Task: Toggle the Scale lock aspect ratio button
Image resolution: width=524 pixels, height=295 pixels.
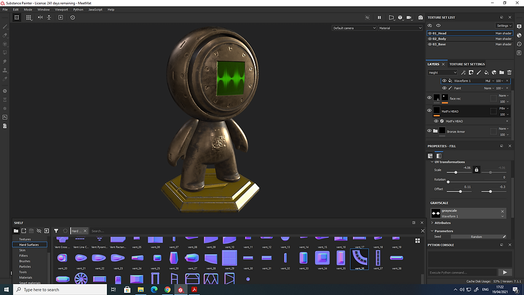Action: pyautogui.click(x=477, y=170)
